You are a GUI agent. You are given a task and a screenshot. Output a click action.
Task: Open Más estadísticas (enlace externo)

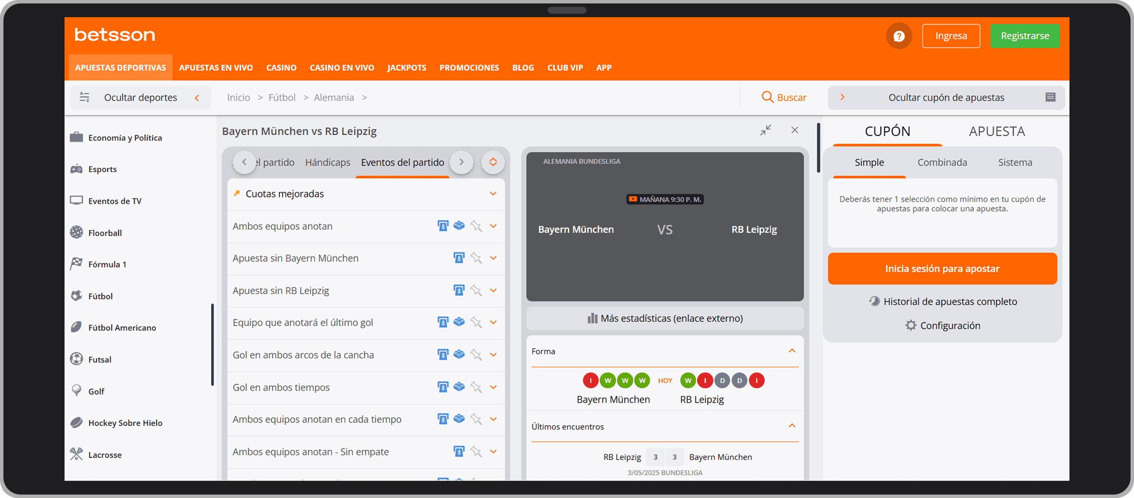click(665, 318)
